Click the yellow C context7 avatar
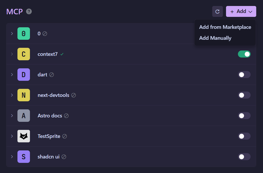263x173 pixels. (x=24, y=54)
